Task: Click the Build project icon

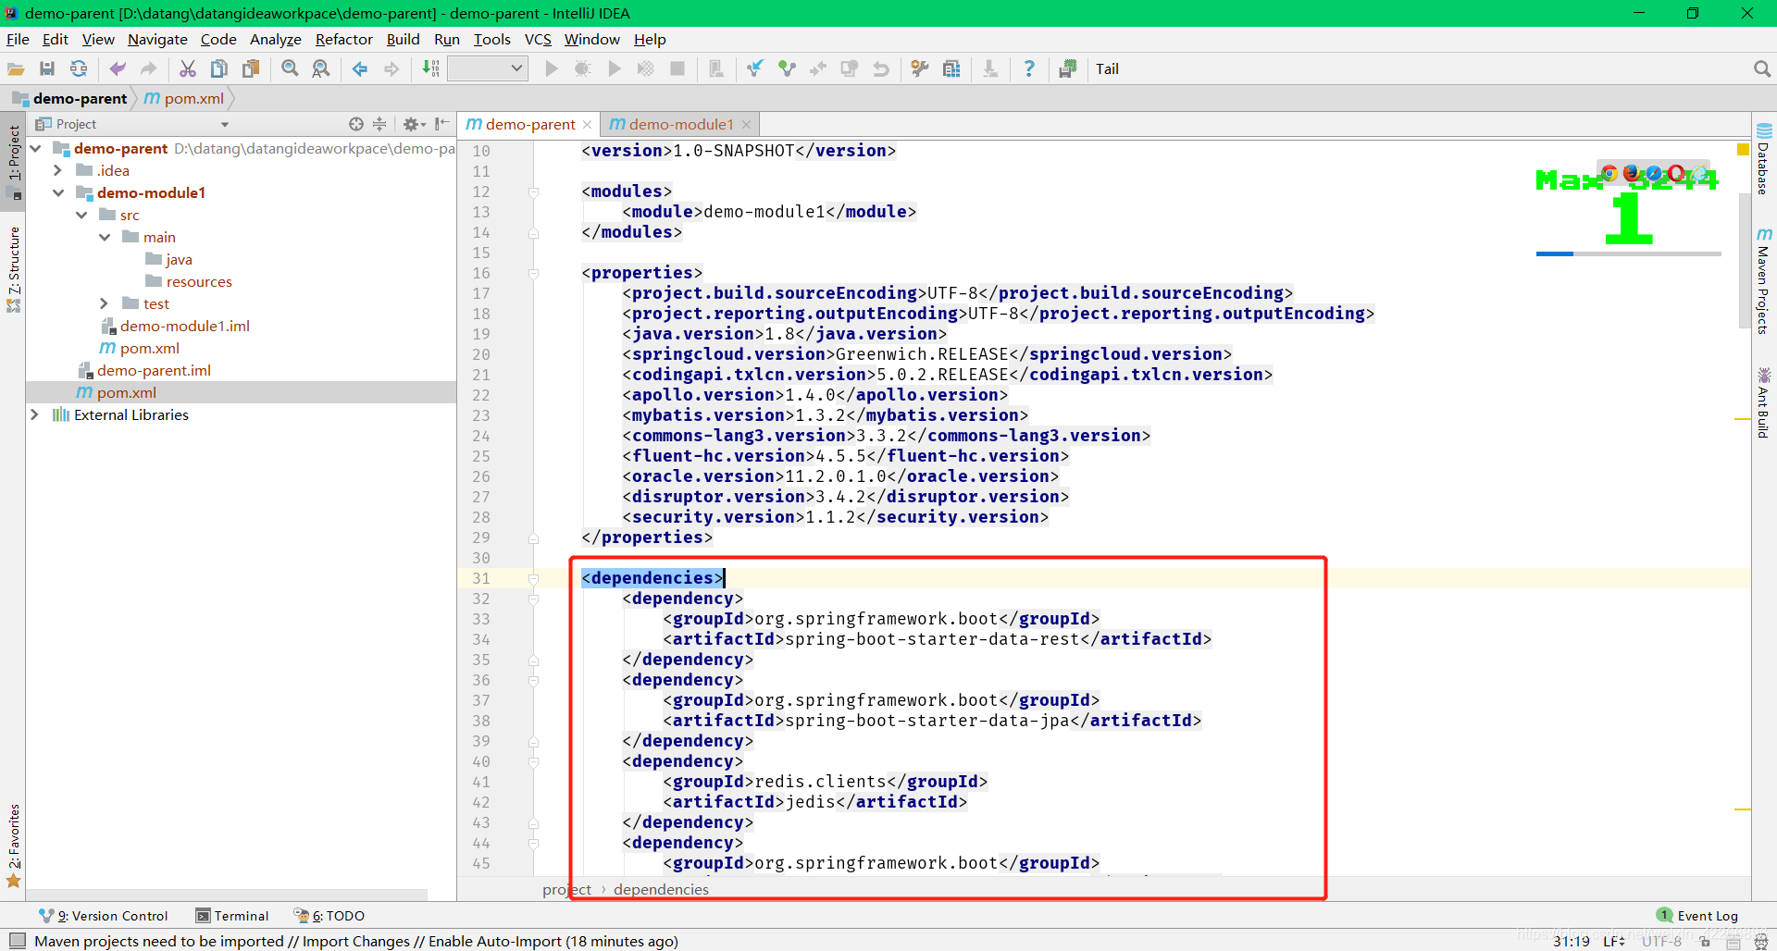Action: coord(430,68)
